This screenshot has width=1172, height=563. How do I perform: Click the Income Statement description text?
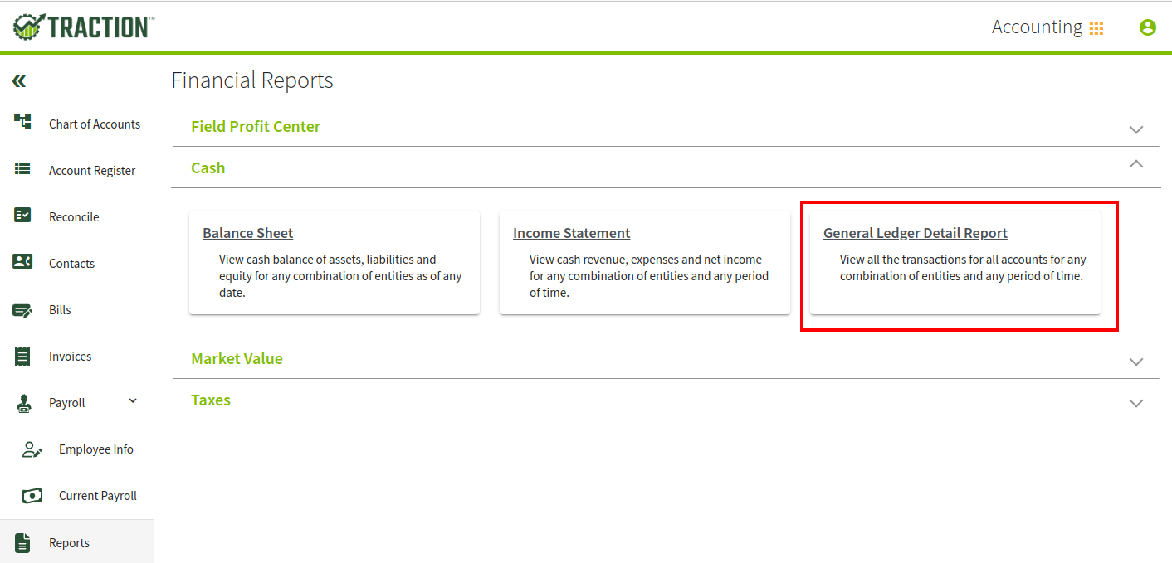(x=649, y=276)
